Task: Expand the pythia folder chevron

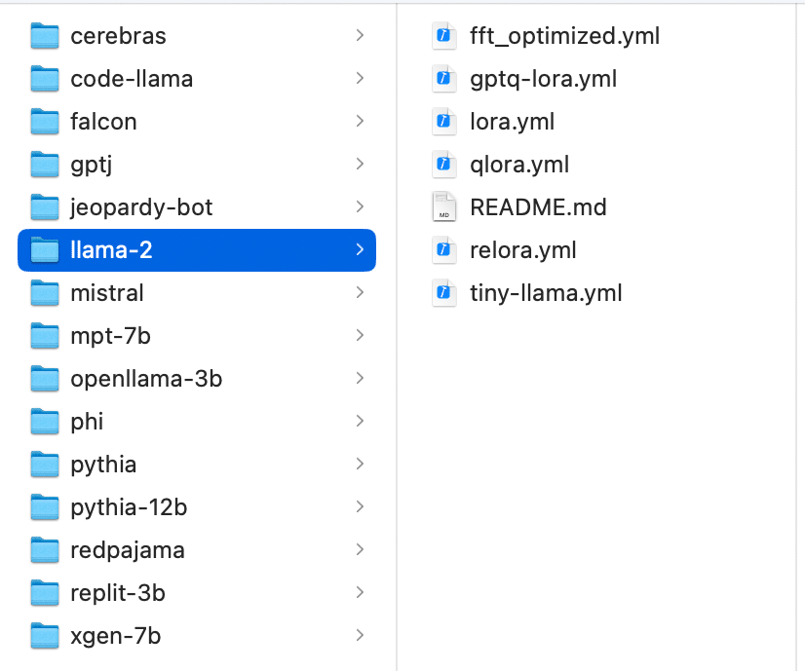Action: (x=360, y=464)
